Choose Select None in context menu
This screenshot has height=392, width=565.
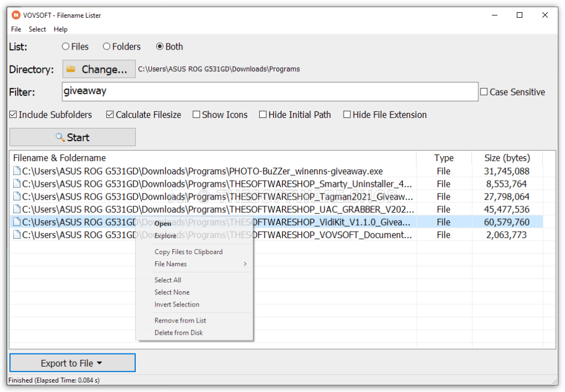[172, 292]
